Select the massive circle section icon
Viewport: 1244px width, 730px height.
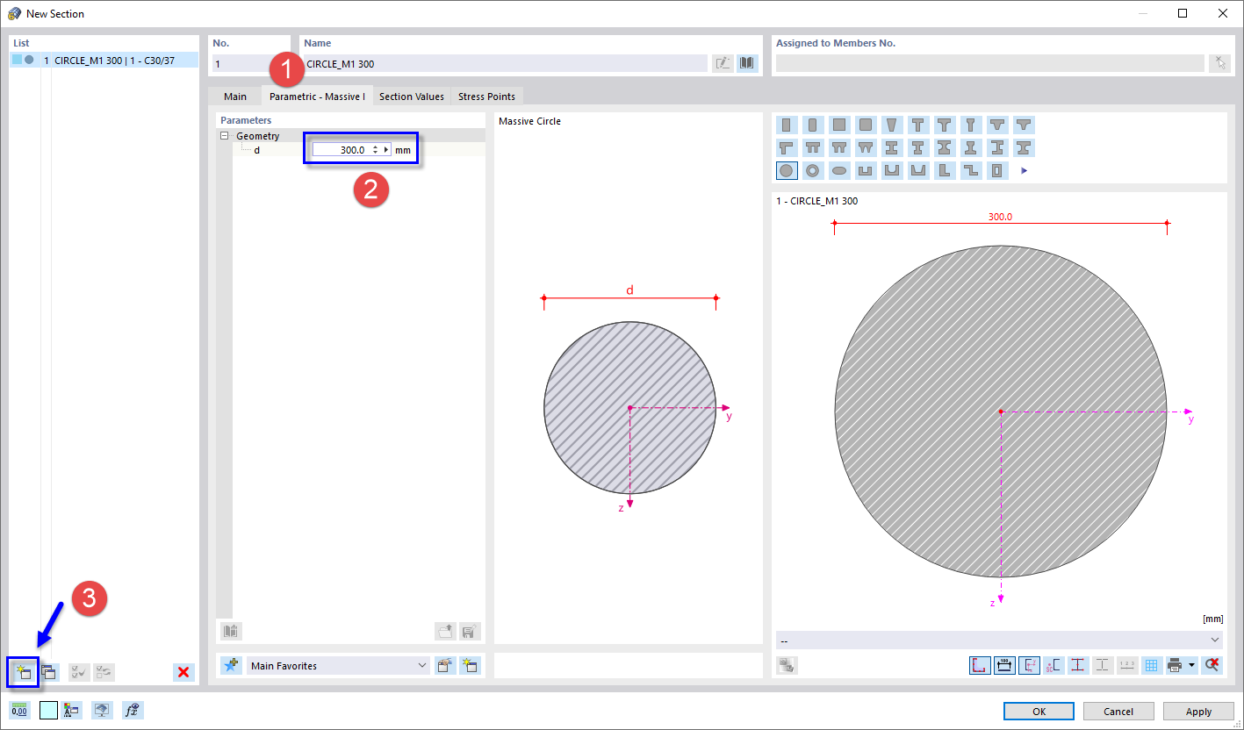coord(786,170)
